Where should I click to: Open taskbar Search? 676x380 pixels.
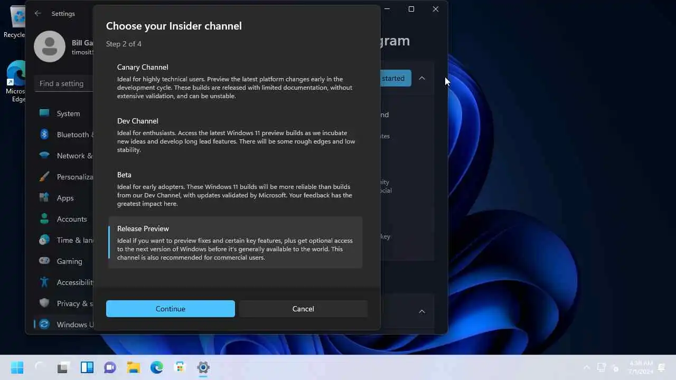coord(40,367)
